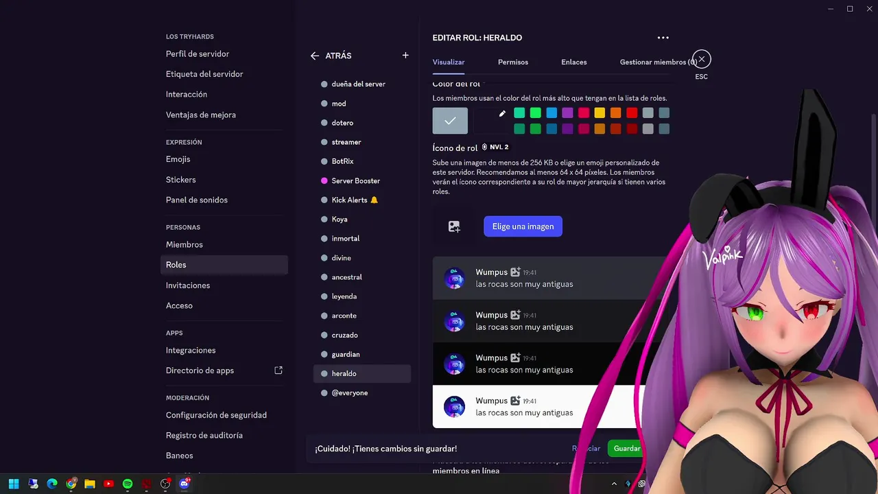This screenshot has width=878, height=494.
Task: Open Ventajas de mejora page
Action: [224, 115]
